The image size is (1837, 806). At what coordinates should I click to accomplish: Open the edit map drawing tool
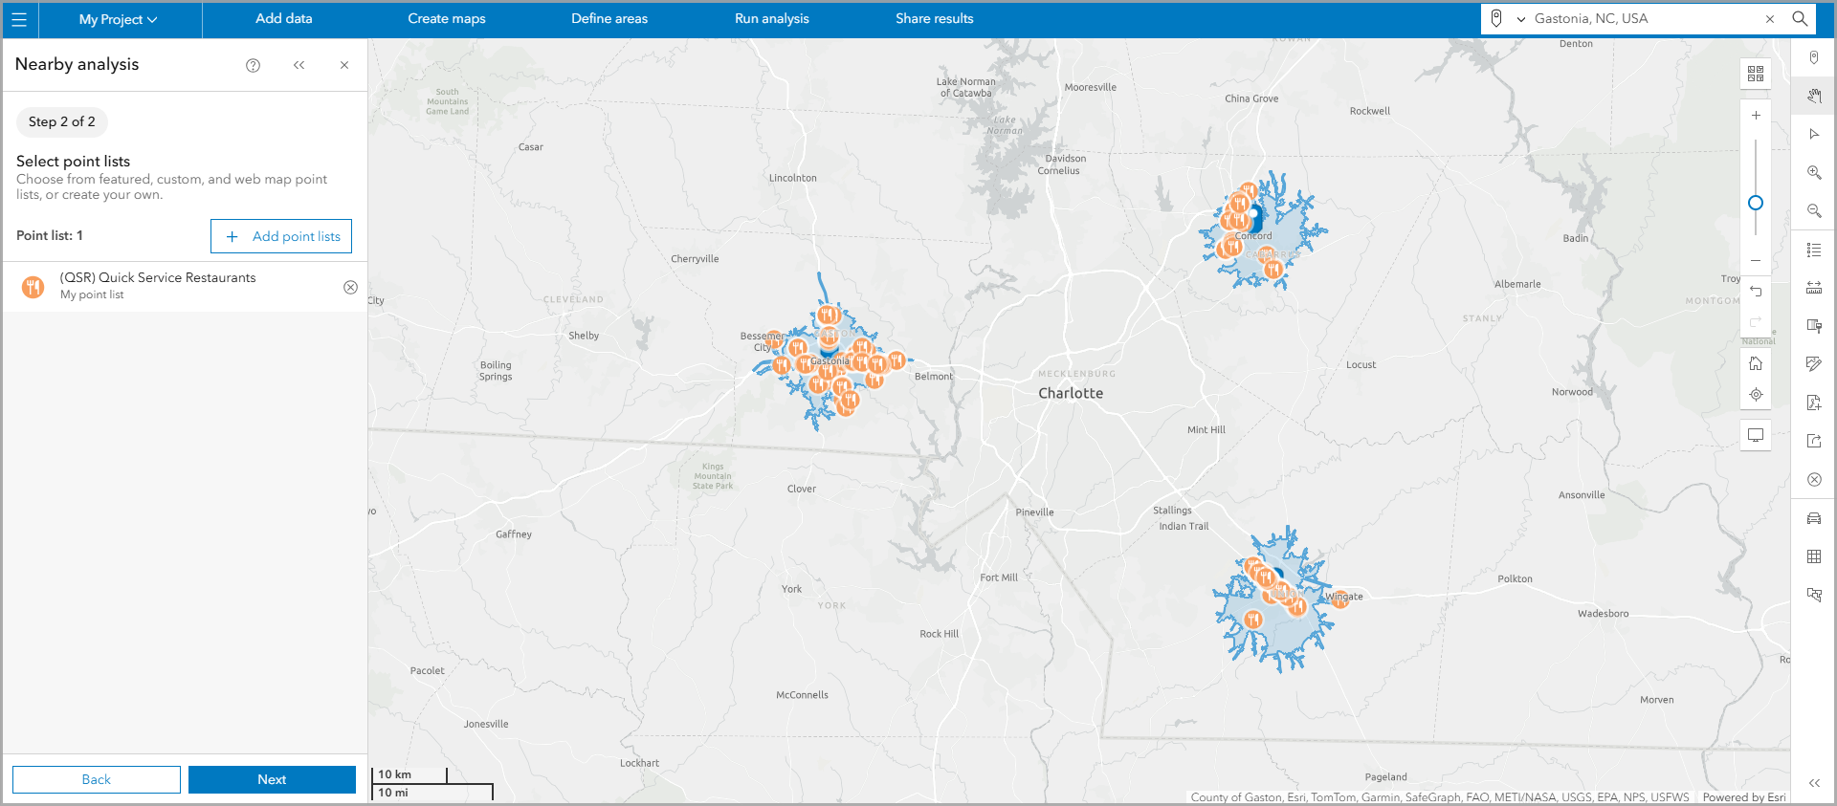[1814, 363]
